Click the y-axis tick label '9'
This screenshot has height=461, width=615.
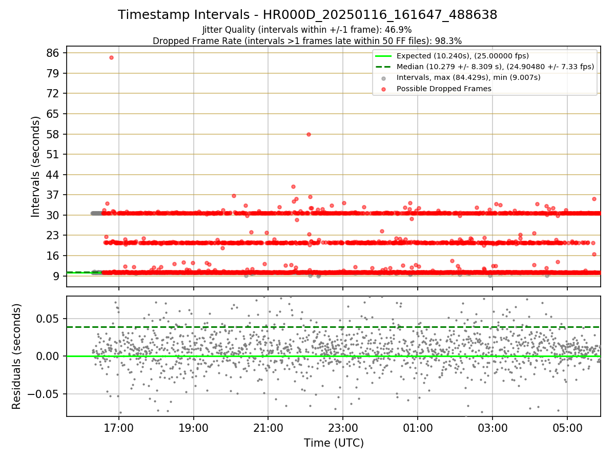[56, 276]
